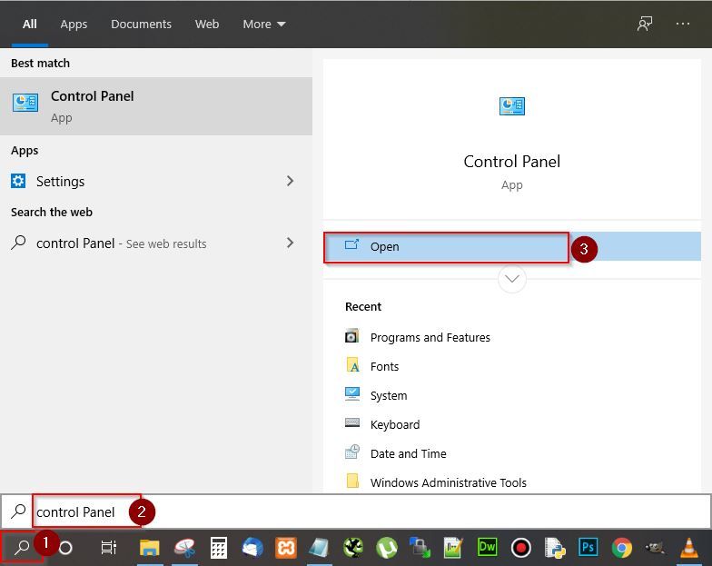This screenshot has height=566, width=712.
Task: Click the Programs and Features icon
Action: pyautogui.click(x=352, y=336)
